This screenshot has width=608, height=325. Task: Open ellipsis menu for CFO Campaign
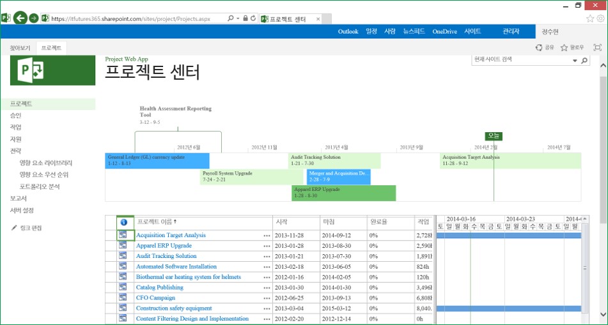(x=267, y=298)
